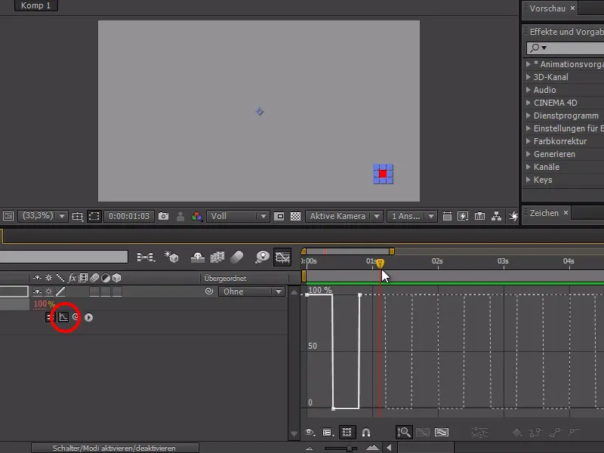The image size is (604, 453).
Task: Open the Ohne parent dropdown
Action: pyautogui.click(x=251, y=291)
